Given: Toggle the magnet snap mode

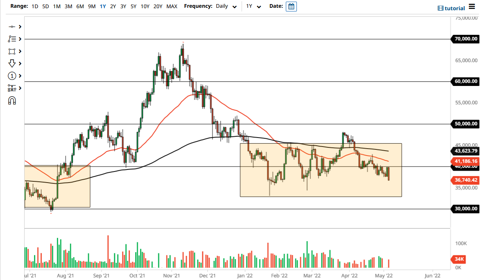Looking at the screenshot, I should (12, 100).
